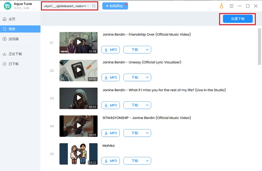This screenshot has height=171, width=262.
Task: Expand download options arrow for Friendship Over
Action: click(147, 50)
